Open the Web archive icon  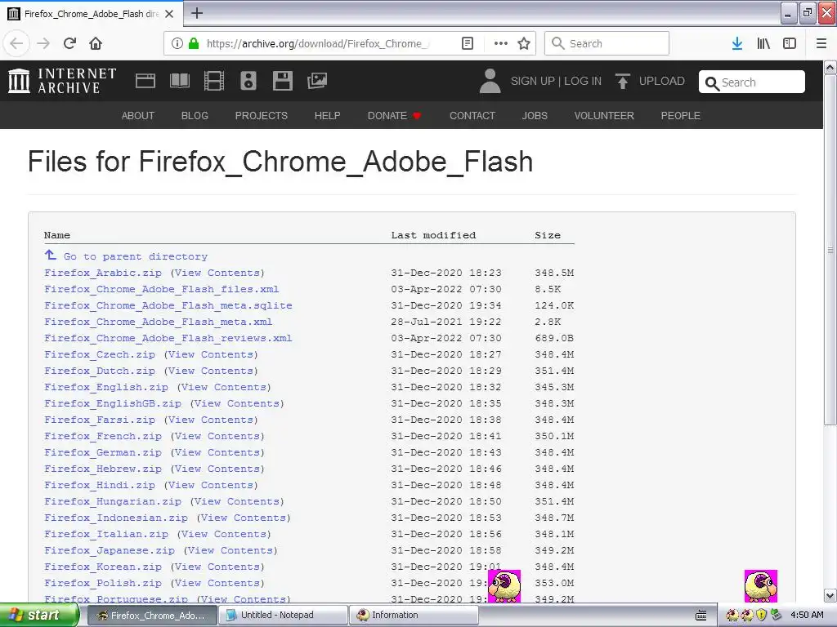tap(145, 81)
